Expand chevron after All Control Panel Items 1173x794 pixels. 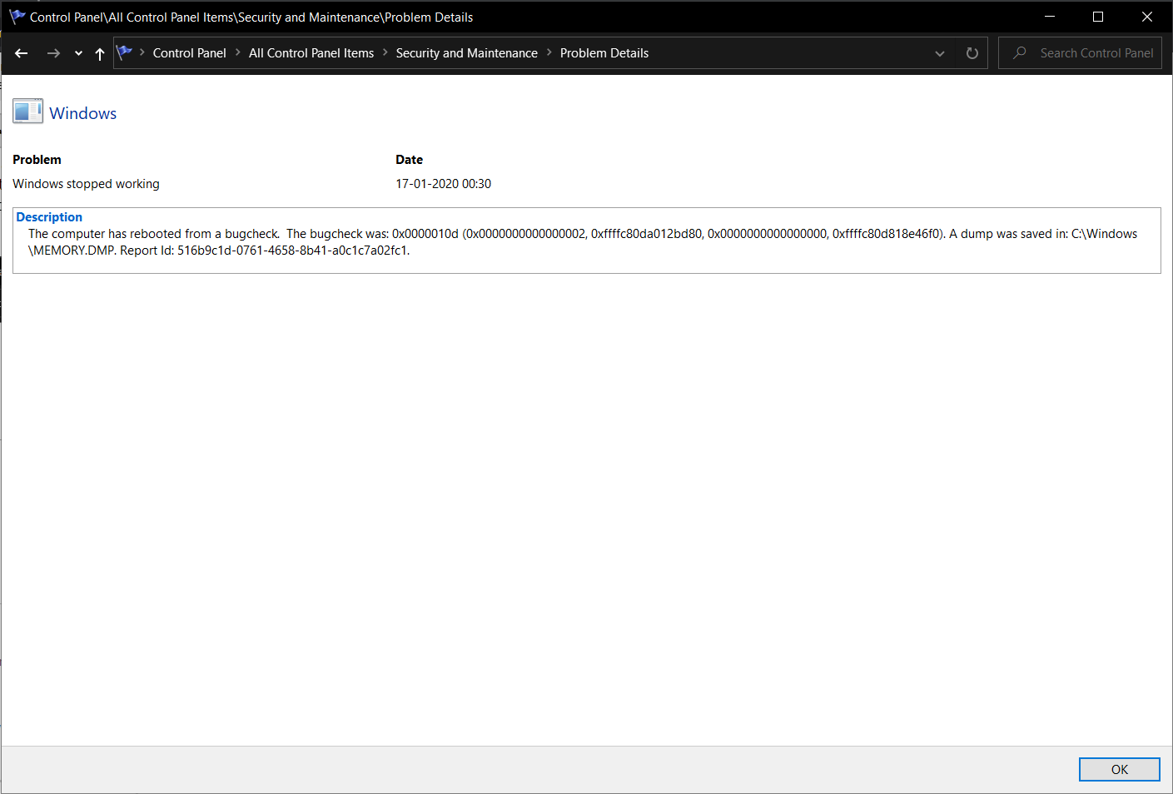pos(385,52)
